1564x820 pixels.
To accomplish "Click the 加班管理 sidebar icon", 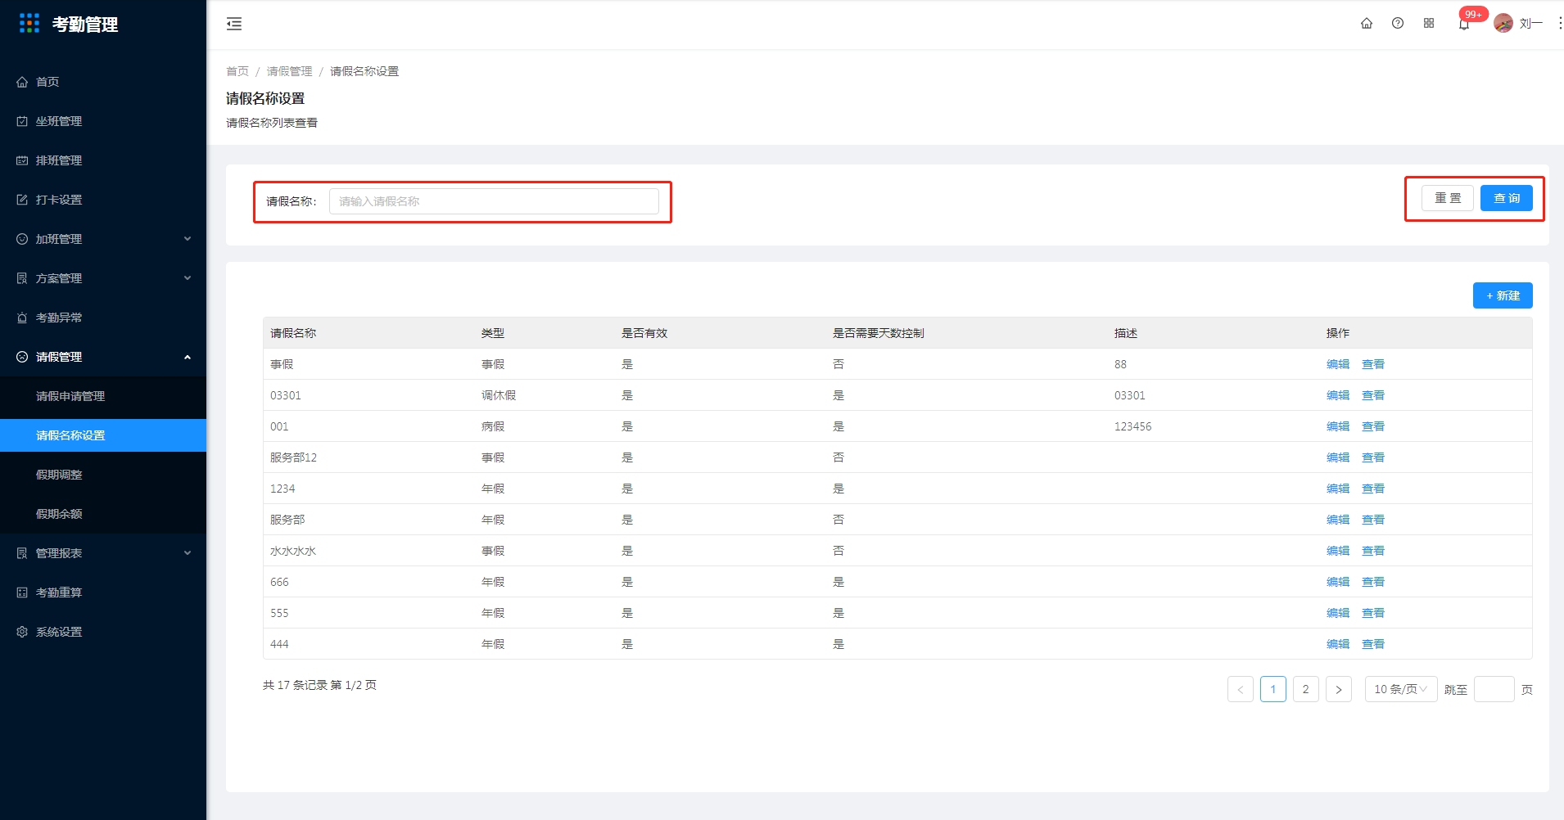I will click(x=22, y=239).
